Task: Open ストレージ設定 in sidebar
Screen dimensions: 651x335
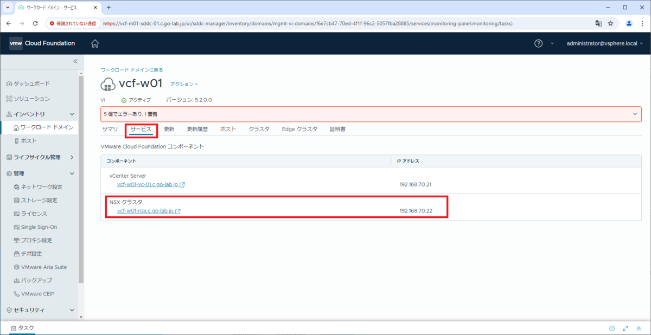Action: [35, 200]
